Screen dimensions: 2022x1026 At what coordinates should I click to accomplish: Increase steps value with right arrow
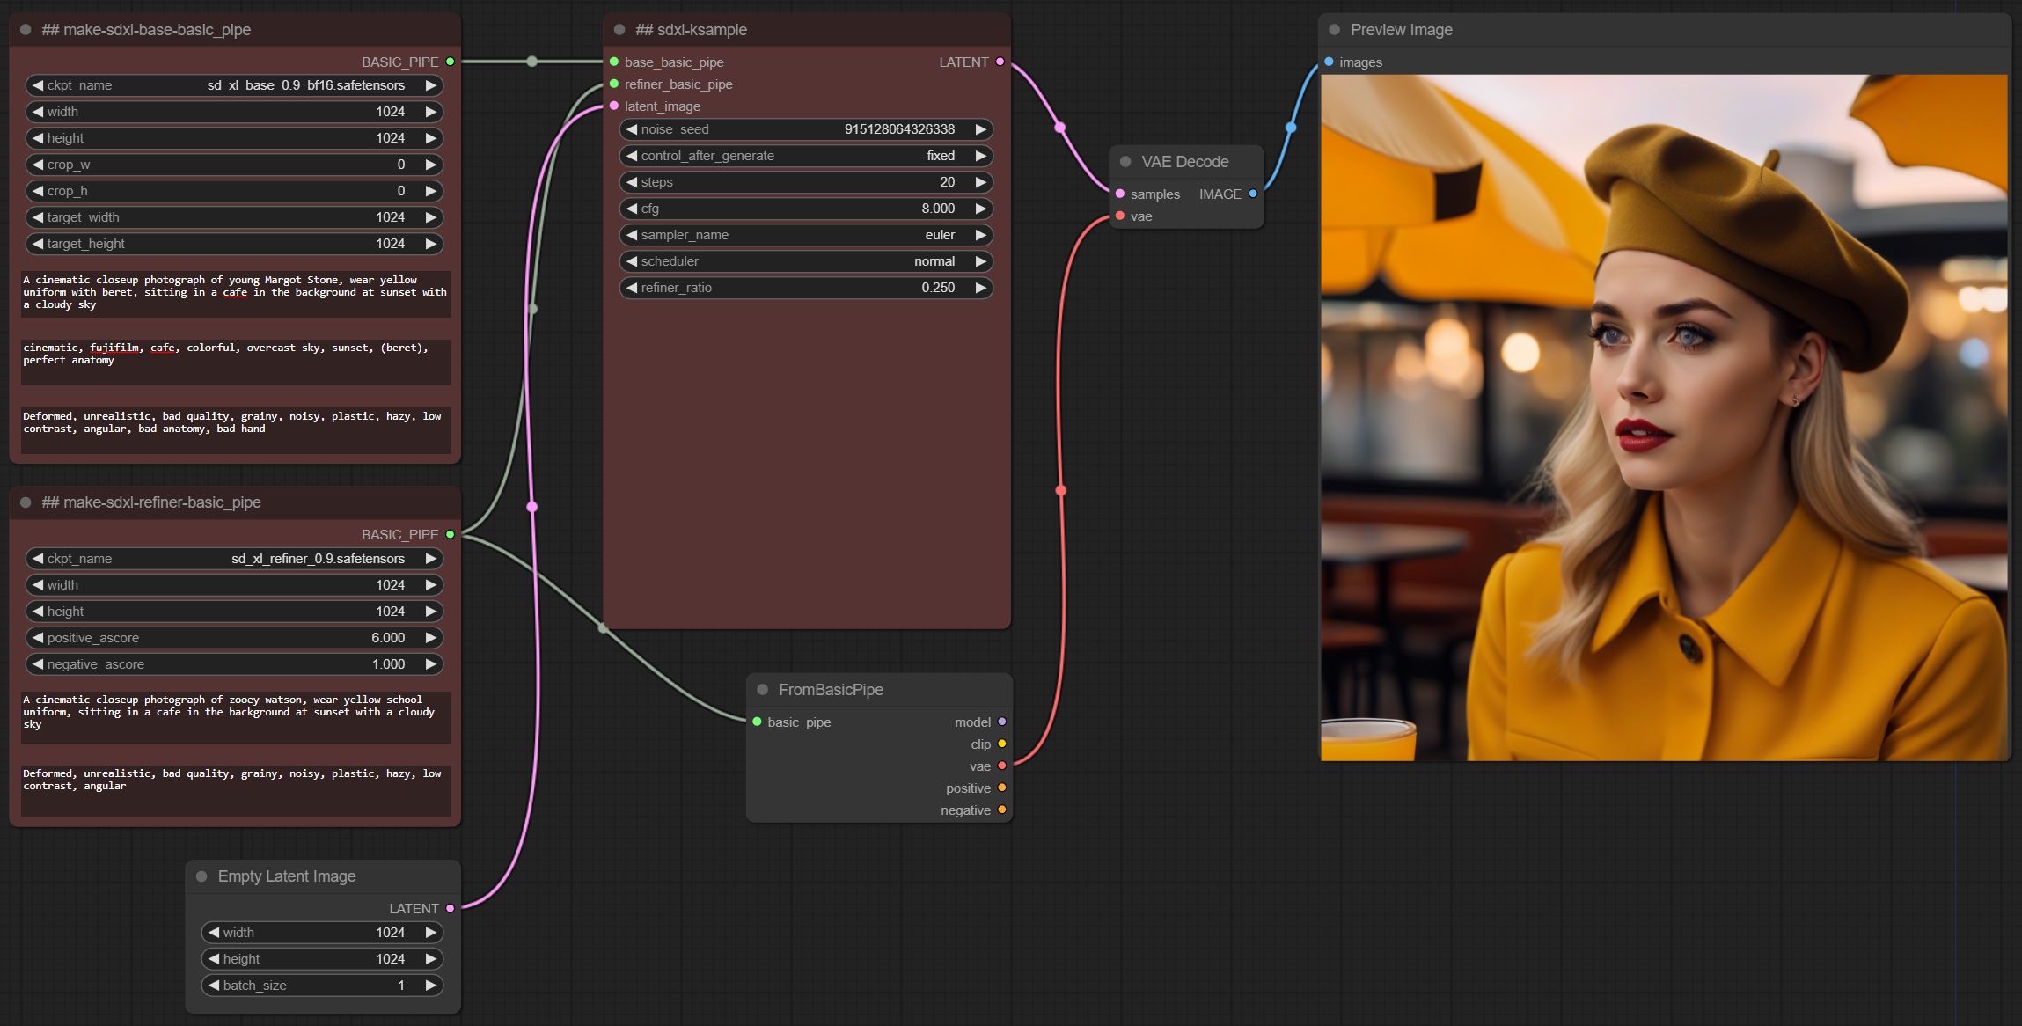(980, 182)
